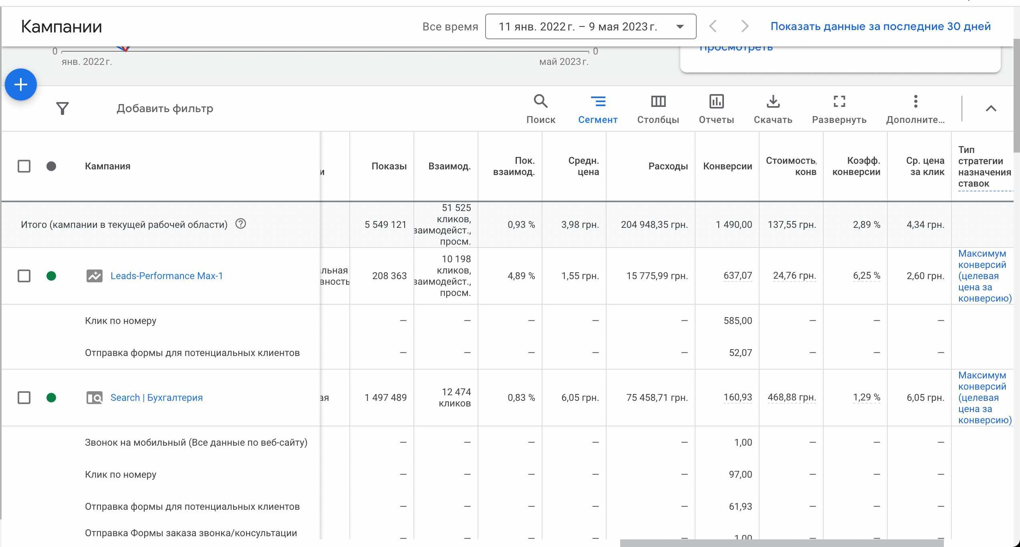The width and height of the screenshot is (1020, 547).
Task: Click the Звонок на мобильный segment row
Action: 196,442
